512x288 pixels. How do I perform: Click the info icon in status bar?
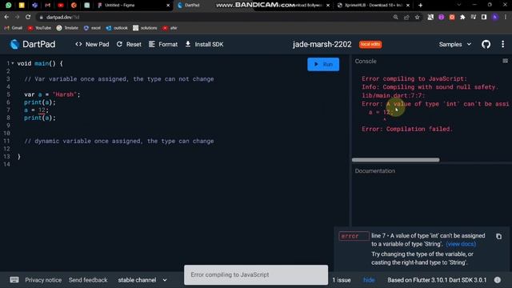pos(498,280)
